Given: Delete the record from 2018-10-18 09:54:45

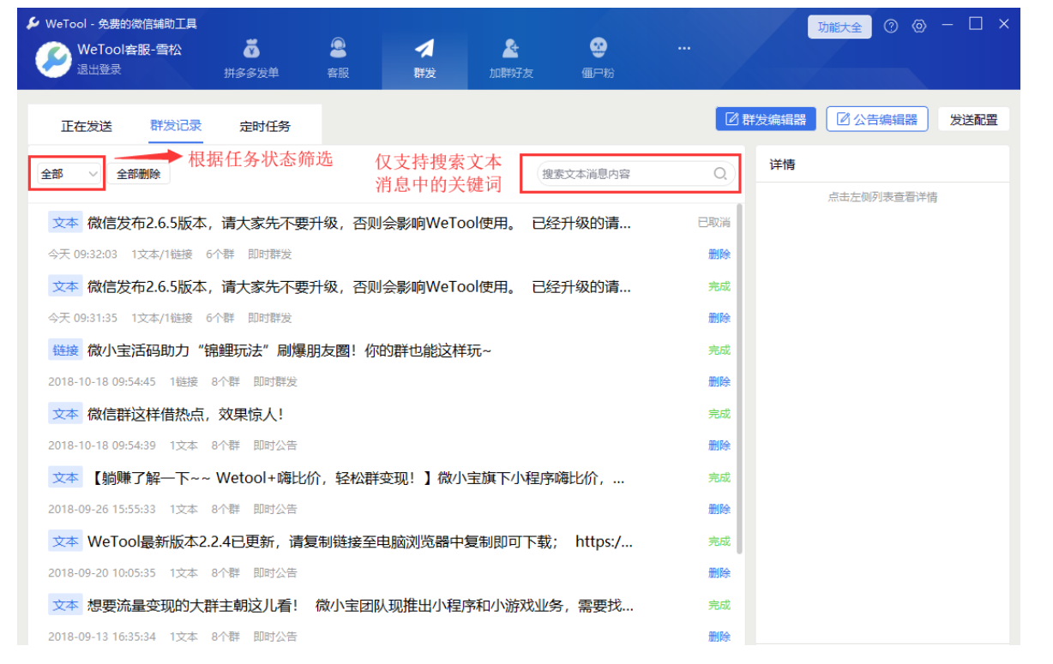Looking at the screenshot, I should click(719, 382).
